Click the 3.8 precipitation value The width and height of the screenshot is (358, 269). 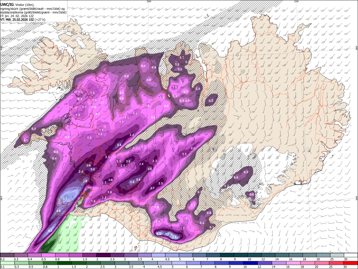[x=85, y=181]
